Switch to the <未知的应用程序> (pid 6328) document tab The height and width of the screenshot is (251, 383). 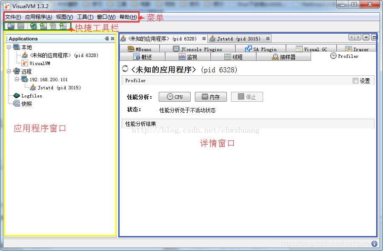(x=163, y=39)
